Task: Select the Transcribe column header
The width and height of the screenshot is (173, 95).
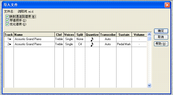Action: pyautogui.click(x=108, y=34)
